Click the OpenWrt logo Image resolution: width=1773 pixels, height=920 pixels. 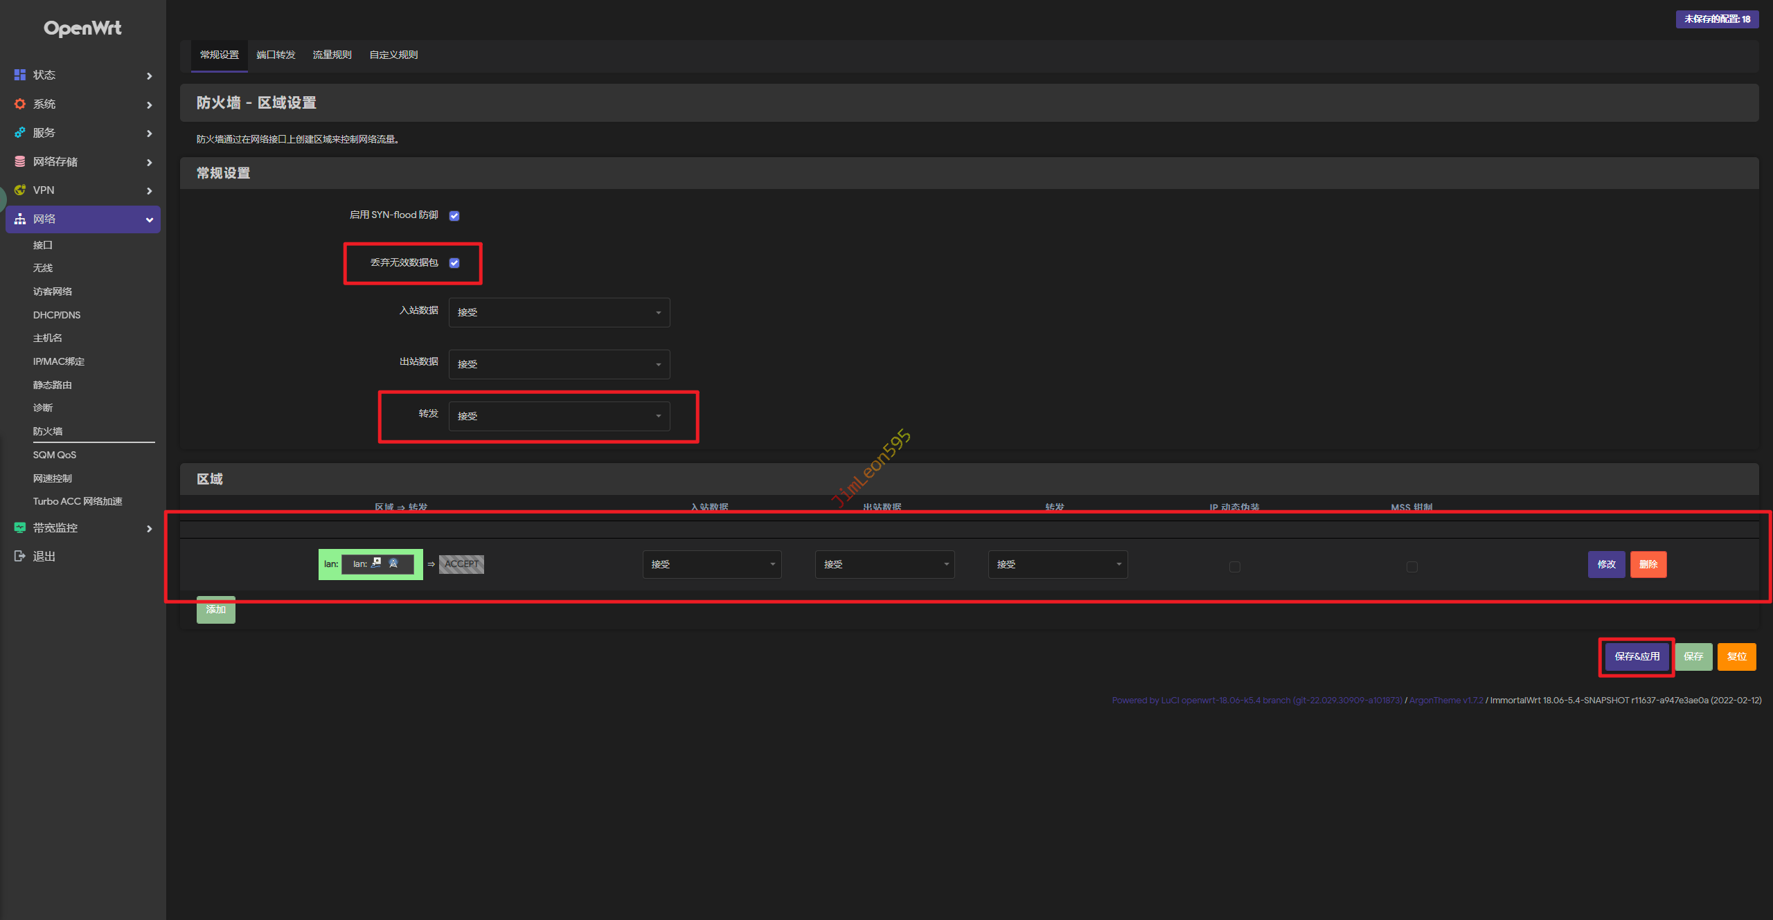82,28
